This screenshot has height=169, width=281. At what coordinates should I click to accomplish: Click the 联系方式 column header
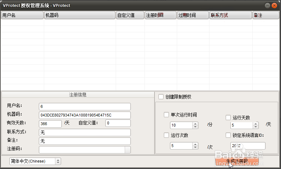[x=231, y=15]
